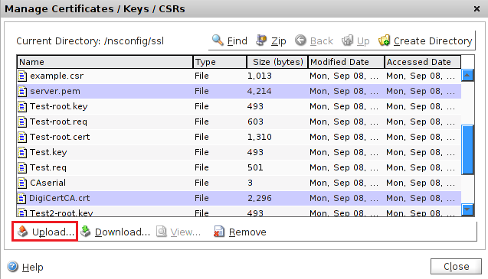
Task: Select the server.pem file row
Action: point(239,91)
